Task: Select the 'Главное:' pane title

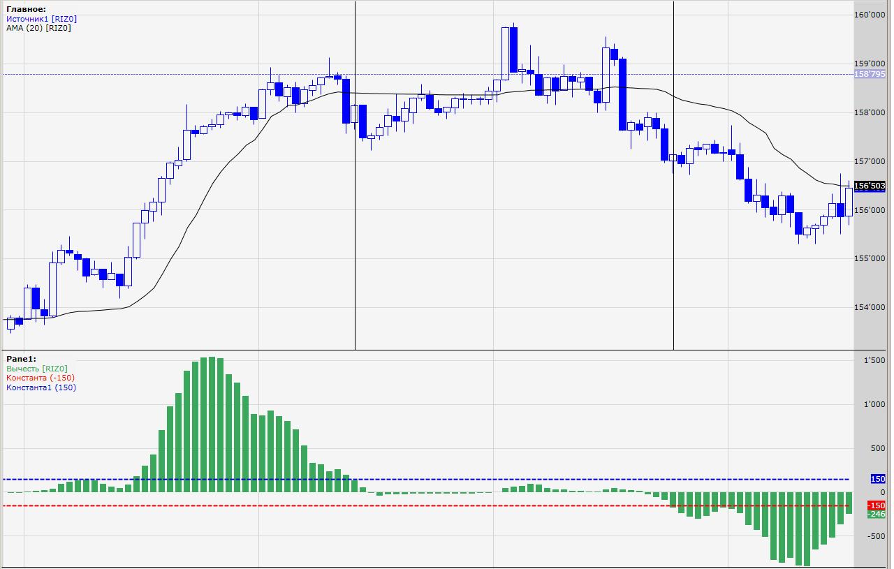Action: point(27,9)
